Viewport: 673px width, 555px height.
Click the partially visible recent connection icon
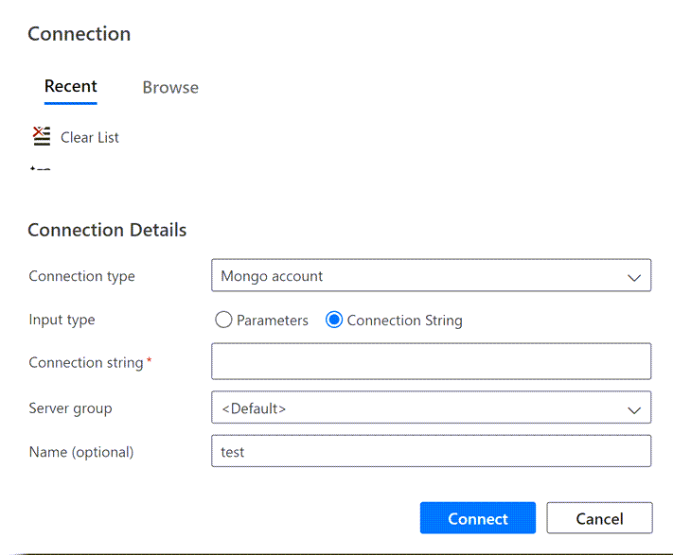(40, 169)
